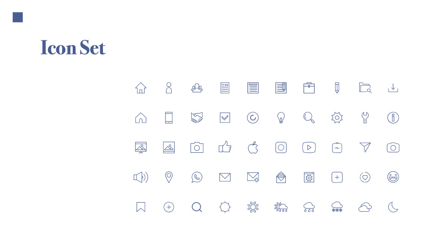Select the handshake icon

tap(197, 118)
